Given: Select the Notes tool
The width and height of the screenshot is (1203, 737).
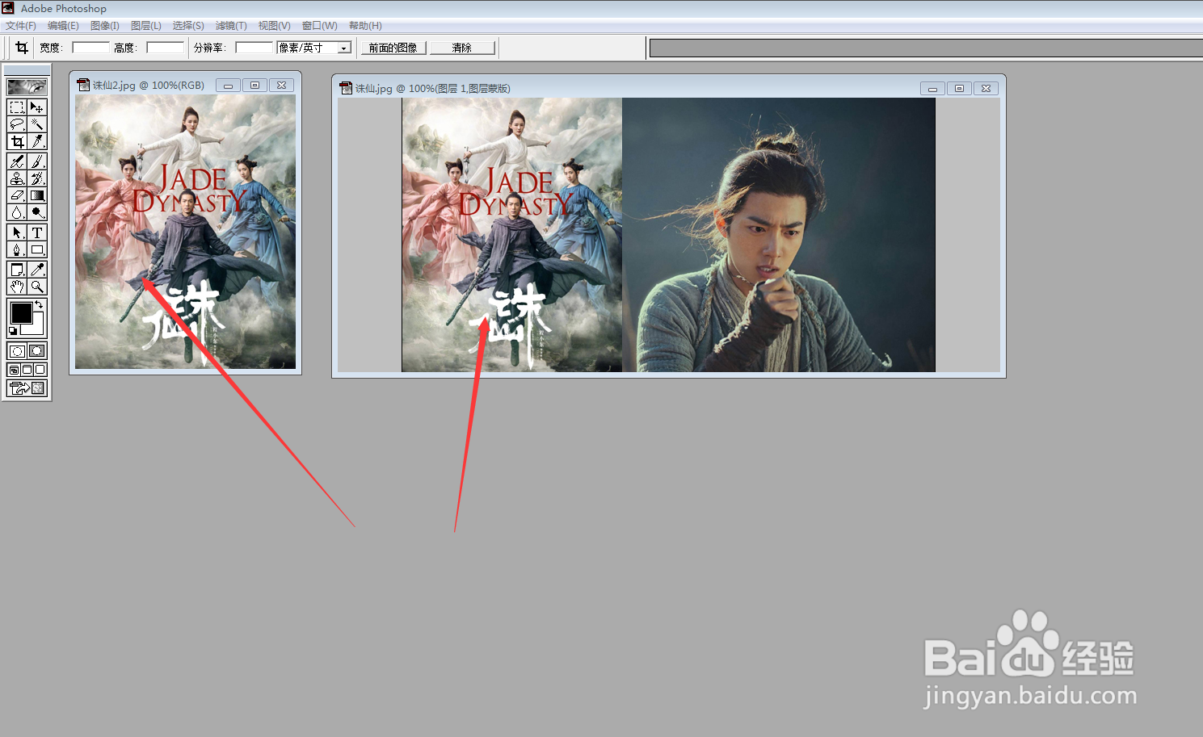Looking at the screenshot, I should (17, 270).
